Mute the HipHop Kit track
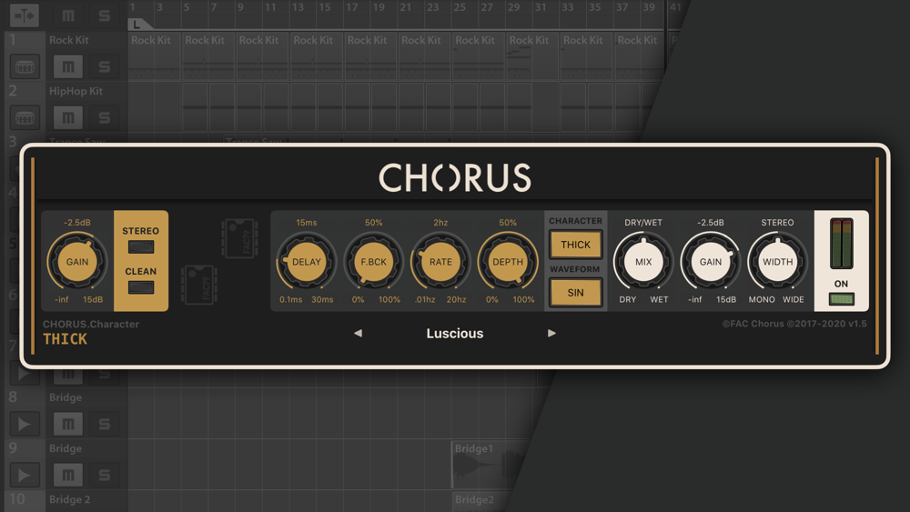910x512 pixels. (x=68, y=117)
